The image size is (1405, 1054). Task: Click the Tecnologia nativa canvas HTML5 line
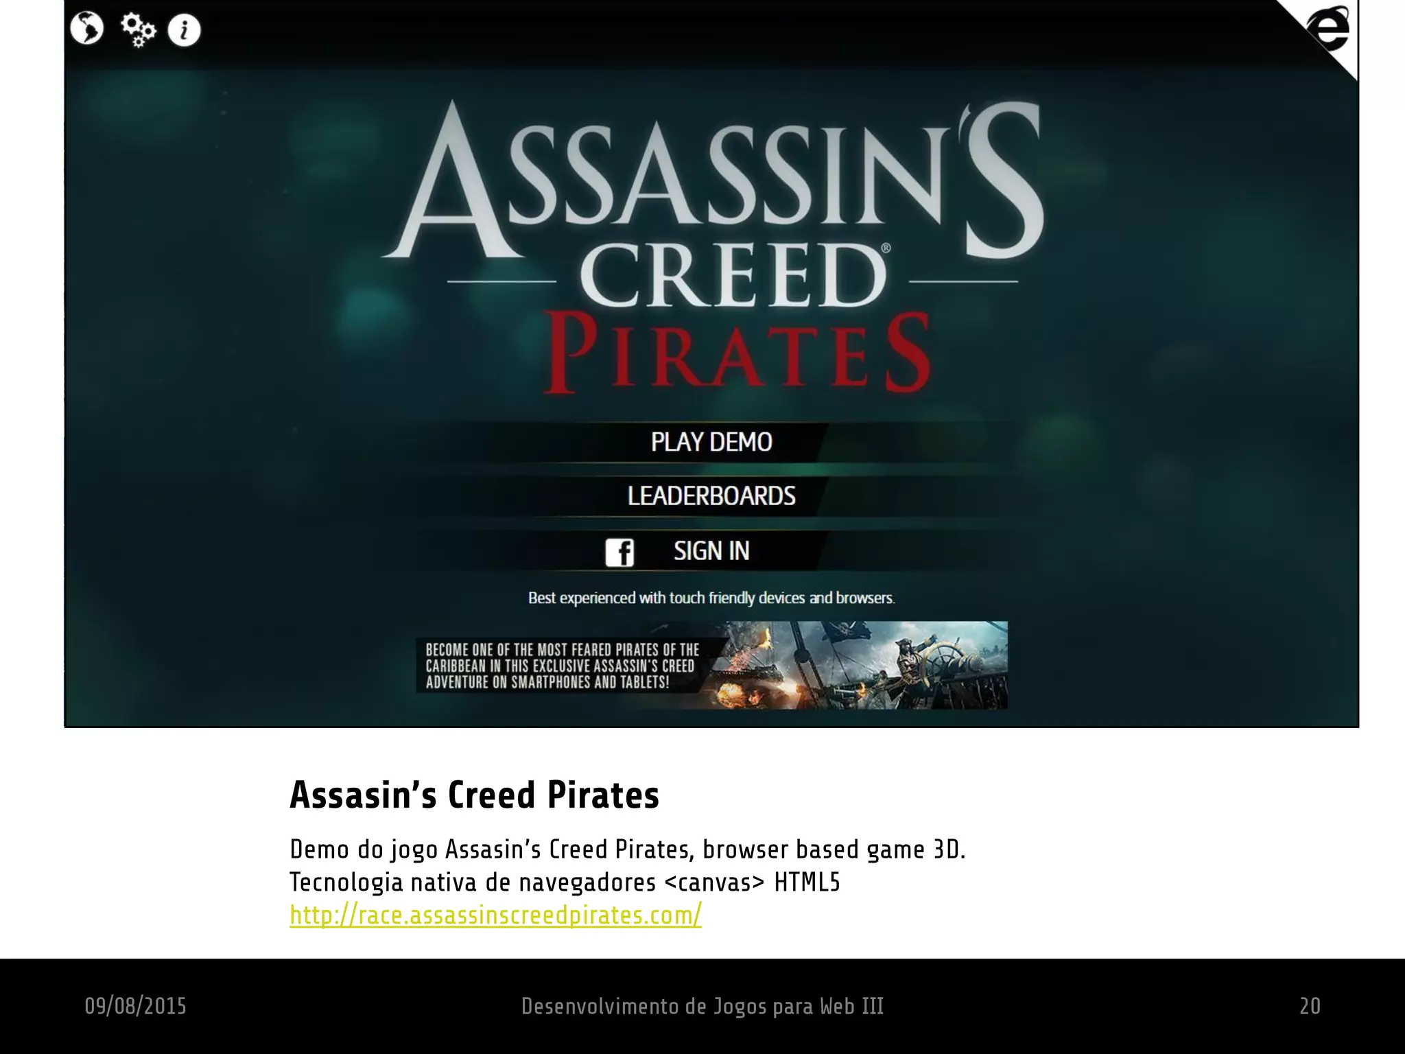pyautogui.click(x=565, y=882)
